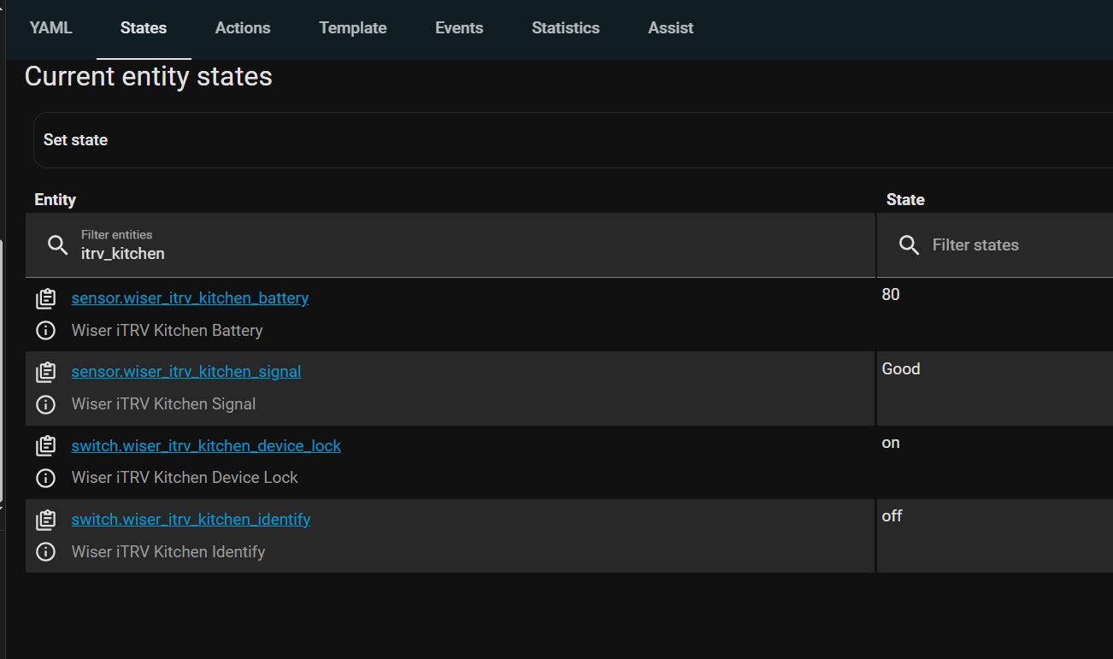Show more info for Kitchen Battery
This screenshot has width=1113, height=659.
click(46, 331)
